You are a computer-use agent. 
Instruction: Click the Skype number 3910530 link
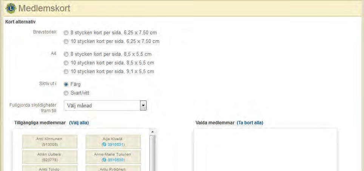coord(116,160)
